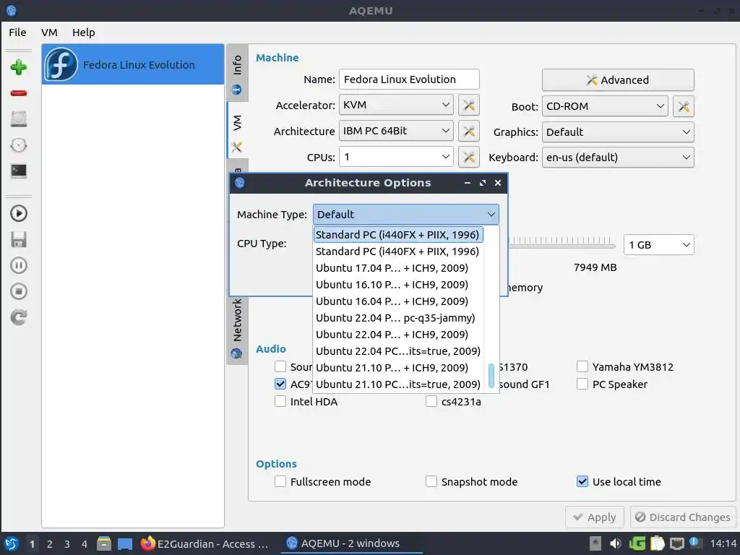Select Ubuntu 21.10 P… + ICH9, 2009 entry
This screenshot has height=555, width=740.
coord(398,367)
